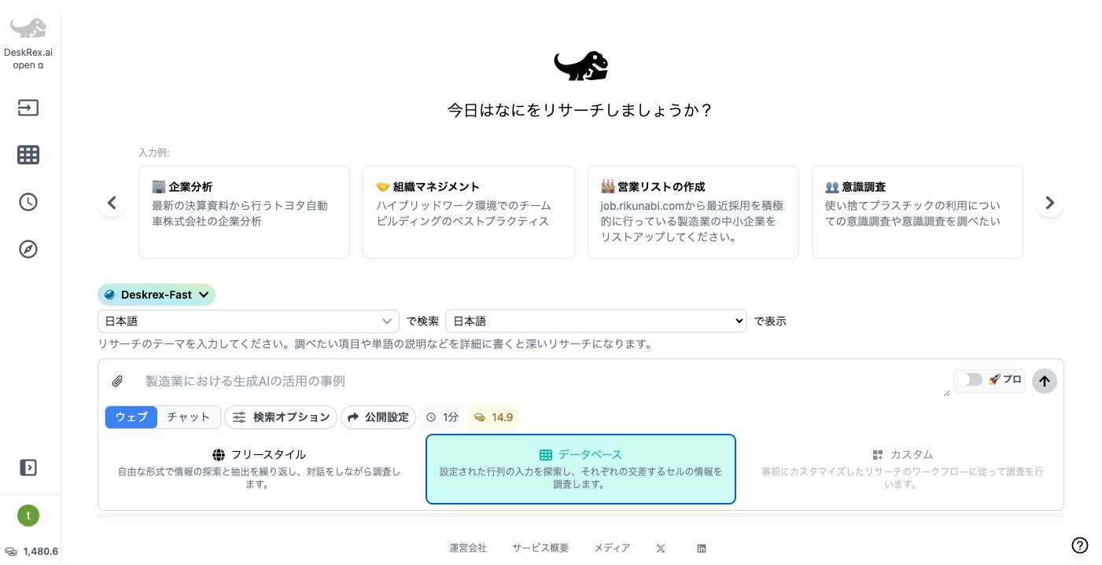Select the フリースタイル research mode
1102x565 pixels.
tap(259, 469)
